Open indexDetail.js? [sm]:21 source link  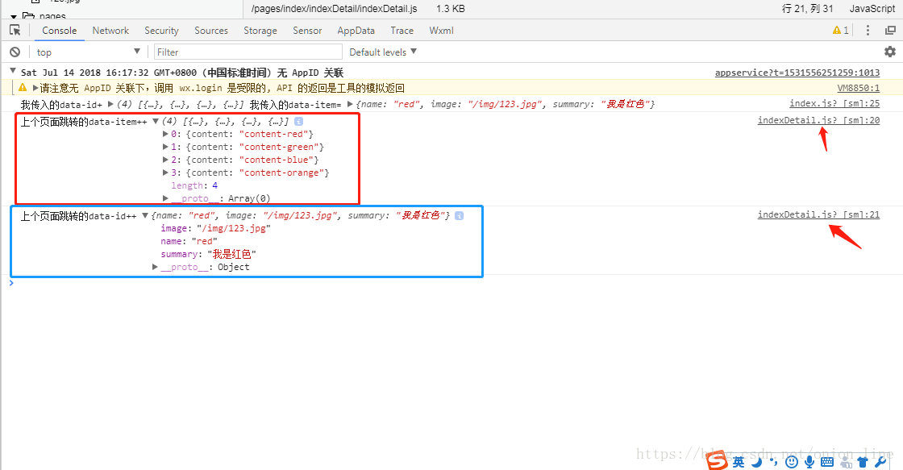pyautogui.click(x=818, y=214)
